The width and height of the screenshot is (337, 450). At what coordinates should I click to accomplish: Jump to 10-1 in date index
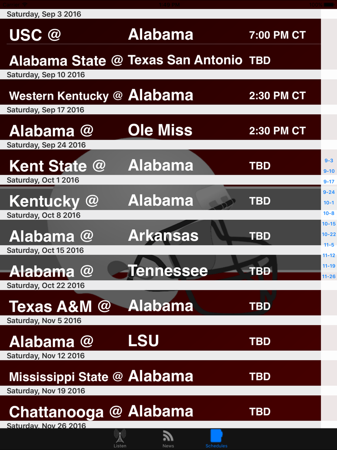coord(329,203)
